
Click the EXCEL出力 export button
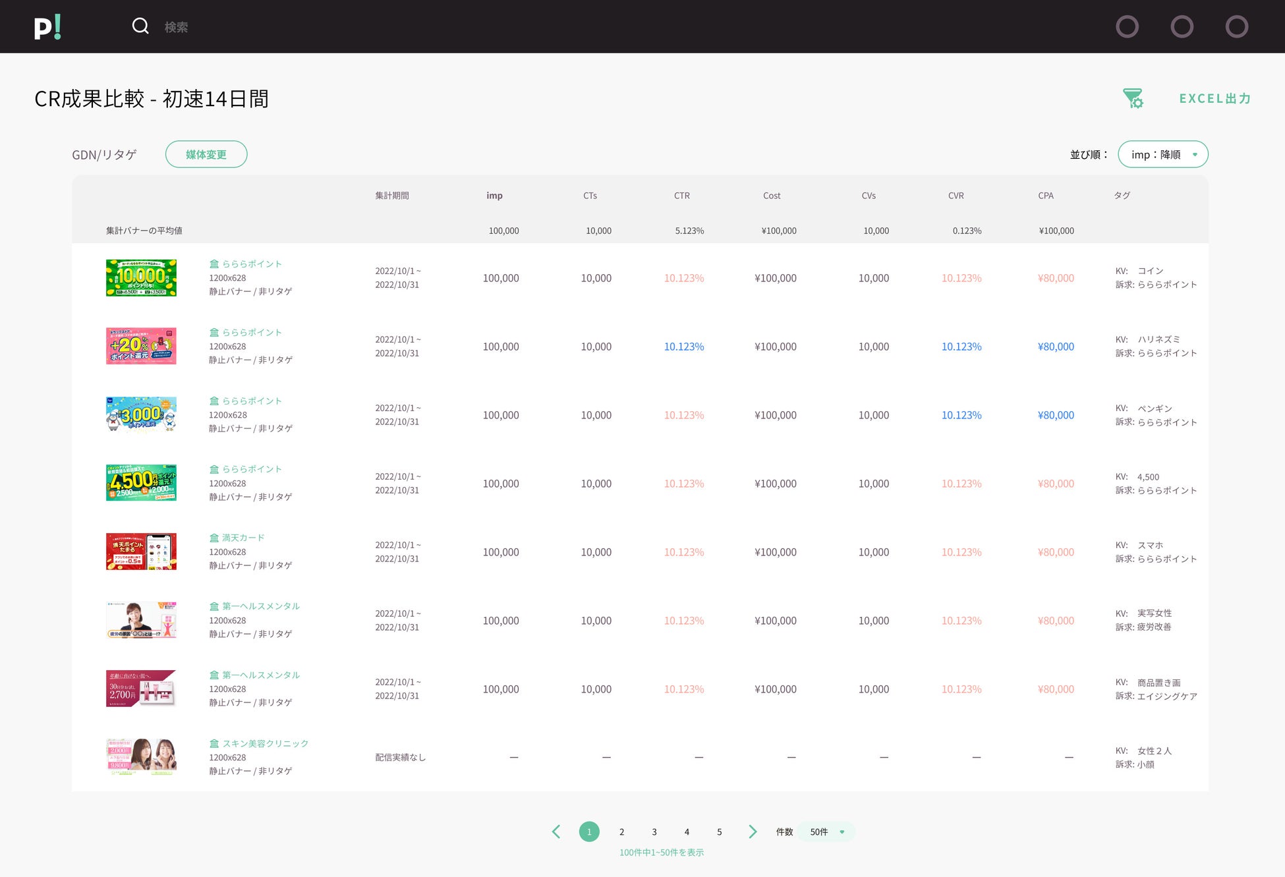1214,99
